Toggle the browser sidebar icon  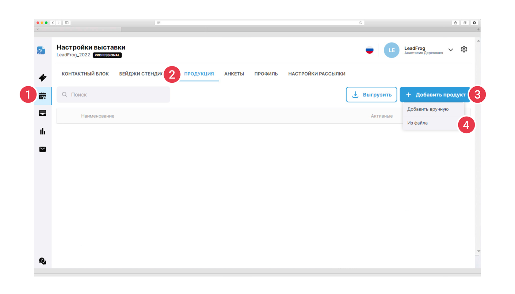coord(67,23)
